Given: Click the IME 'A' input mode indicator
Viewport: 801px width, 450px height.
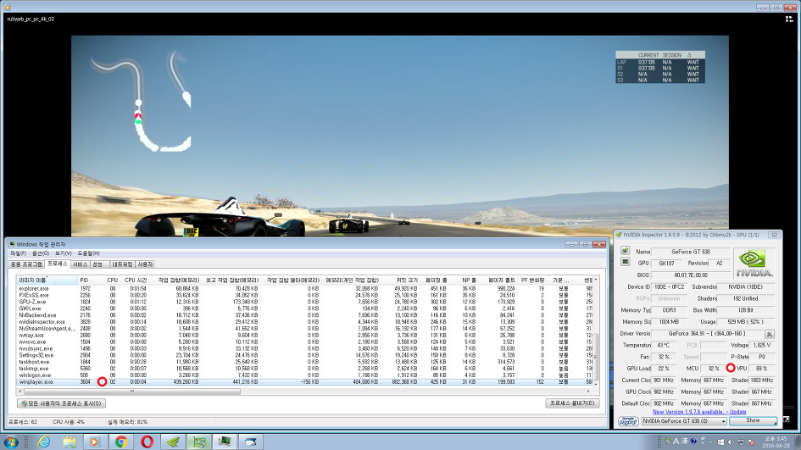Looking at the screenshot, I should 676,441.
